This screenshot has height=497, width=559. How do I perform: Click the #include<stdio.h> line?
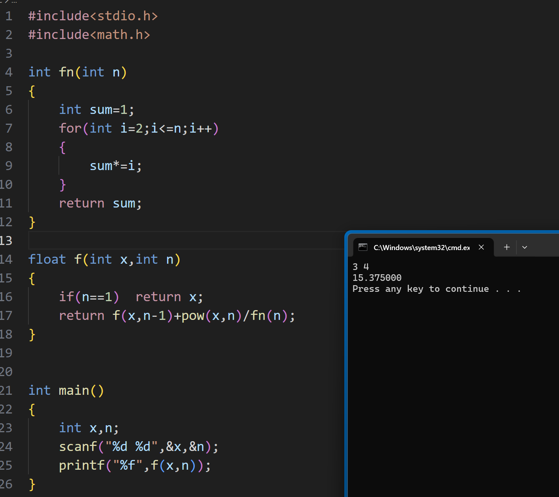pyautogui.click(x=93, y=16)
